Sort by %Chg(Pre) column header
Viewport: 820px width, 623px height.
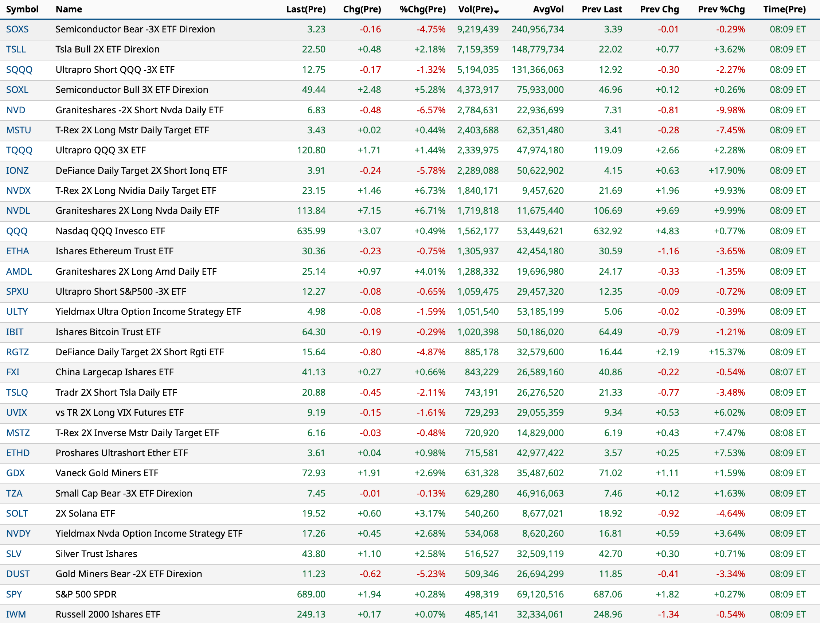422,9
